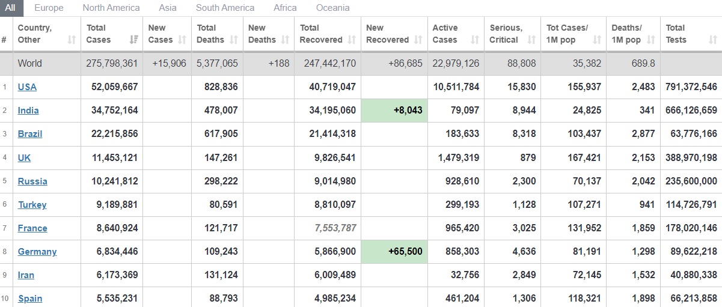Select World deaths per million 689.8
Image resolution: width=722 pixels, height=307 pixels.
643,64
